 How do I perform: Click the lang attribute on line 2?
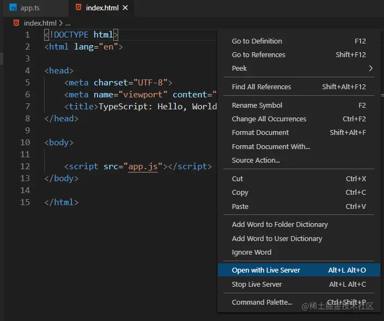click(84, 47)
